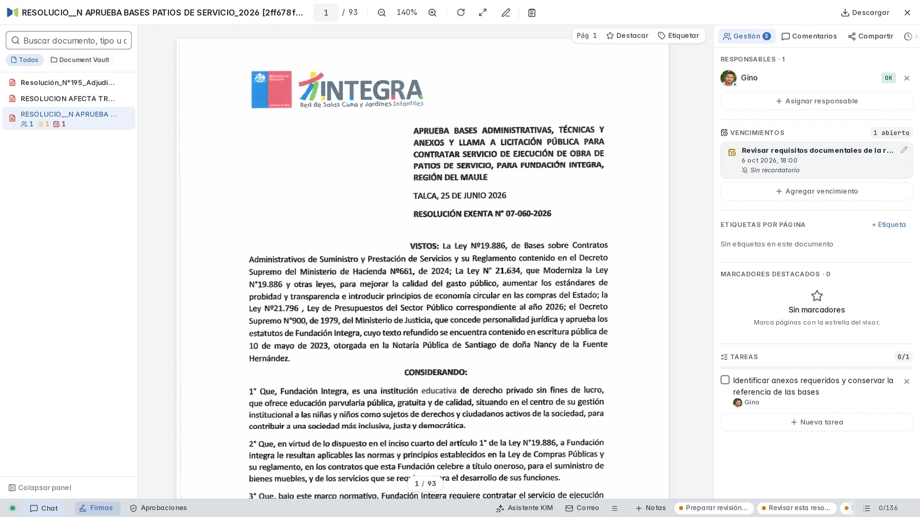
Task: Open Firmas in the bottom bar
Action: coord(97,508)
